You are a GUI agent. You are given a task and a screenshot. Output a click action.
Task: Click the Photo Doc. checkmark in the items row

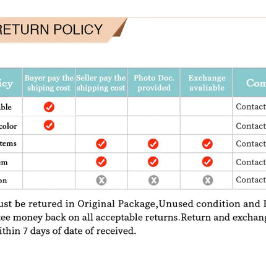tap(153, 144)
